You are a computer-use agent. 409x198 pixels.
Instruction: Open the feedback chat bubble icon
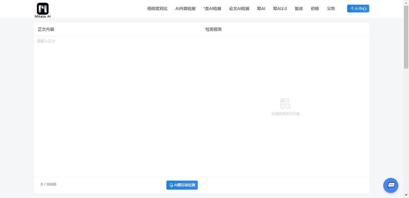point(391,185)
